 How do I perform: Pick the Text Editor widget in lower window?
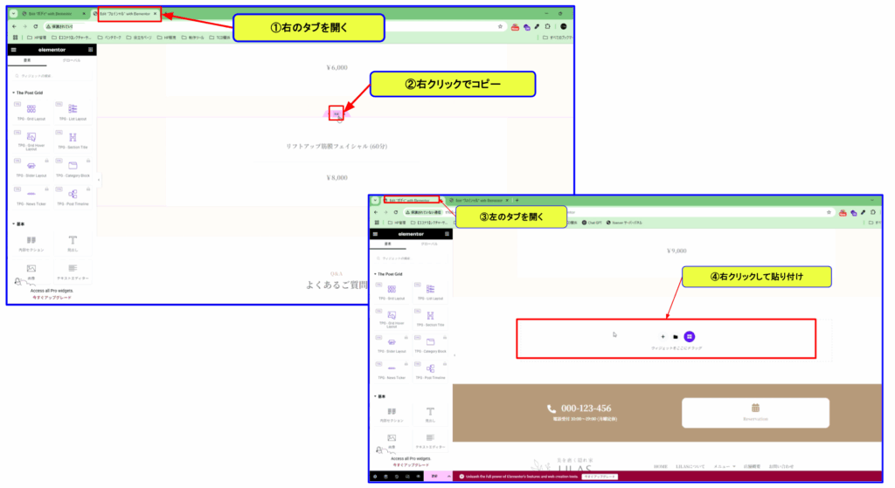point(430,441)
